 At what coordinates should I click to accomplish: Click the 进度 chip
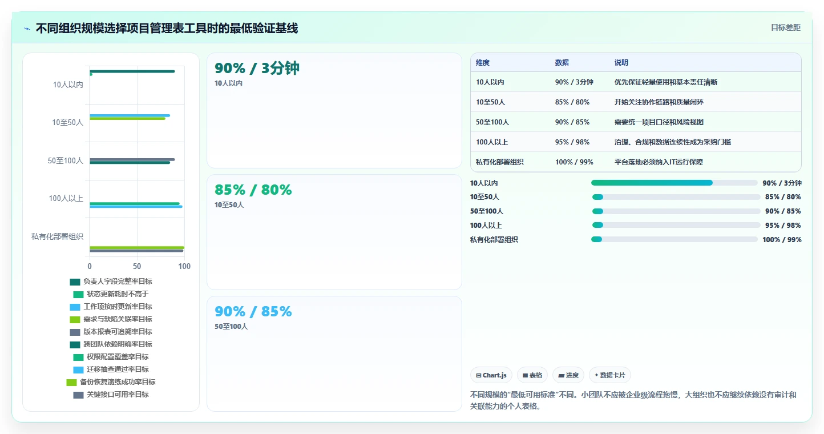coord(568,375)
